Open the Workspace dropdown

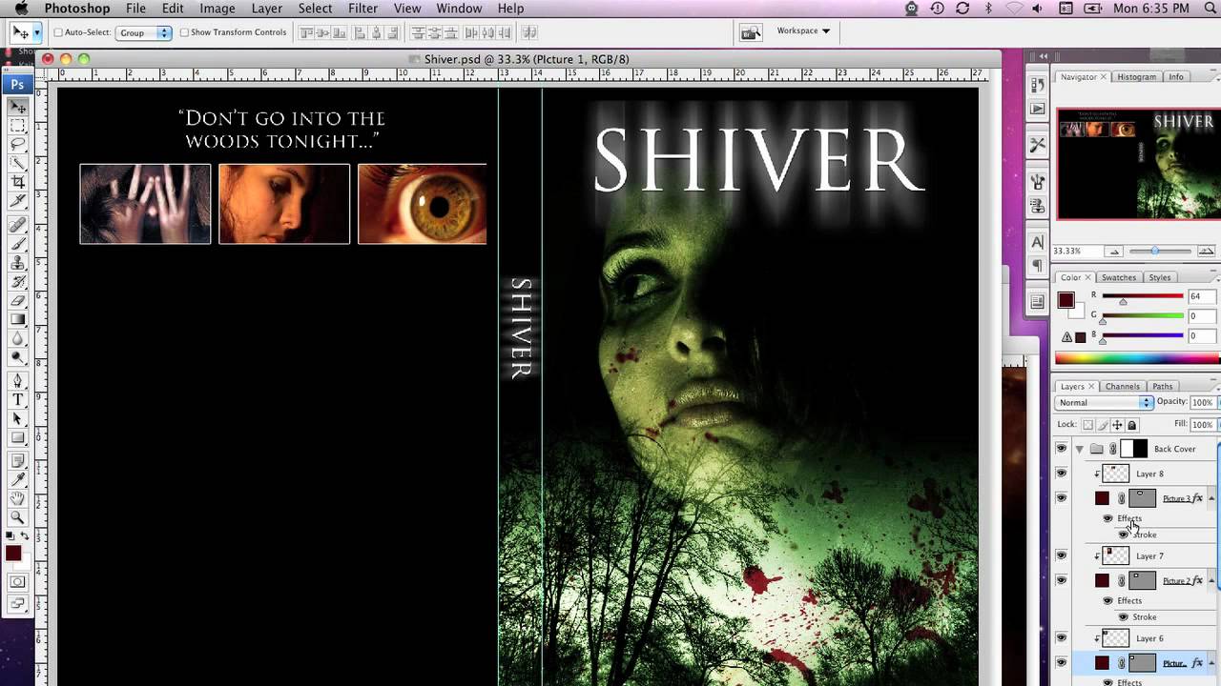pos(803,30)
